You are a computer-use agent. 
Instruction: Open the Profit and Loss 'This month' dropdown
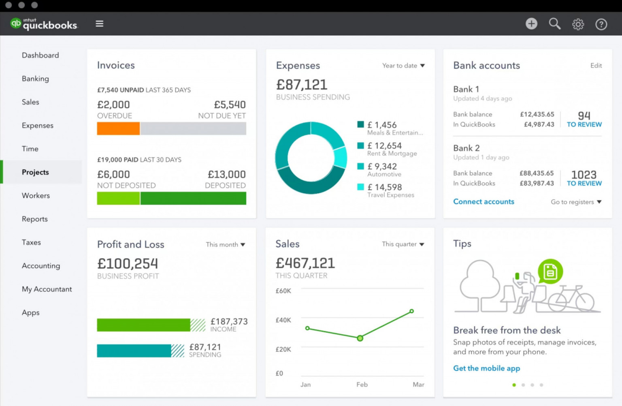pyautogui.click(x=226, y=244)
